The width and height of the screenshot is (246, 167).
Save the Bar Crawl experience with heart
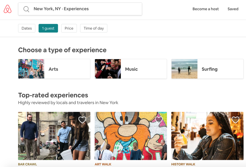click(x=82, y=120)
